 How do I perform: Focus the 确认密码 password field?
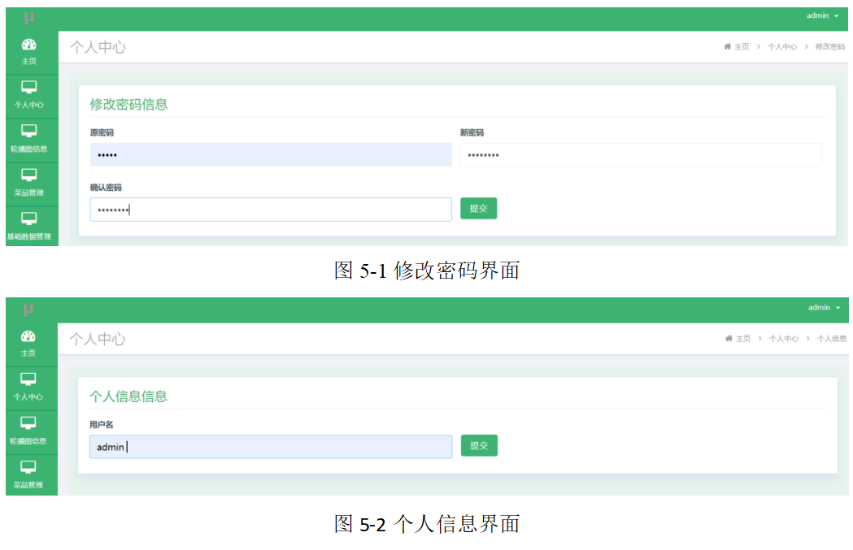[x=270, y=210]
